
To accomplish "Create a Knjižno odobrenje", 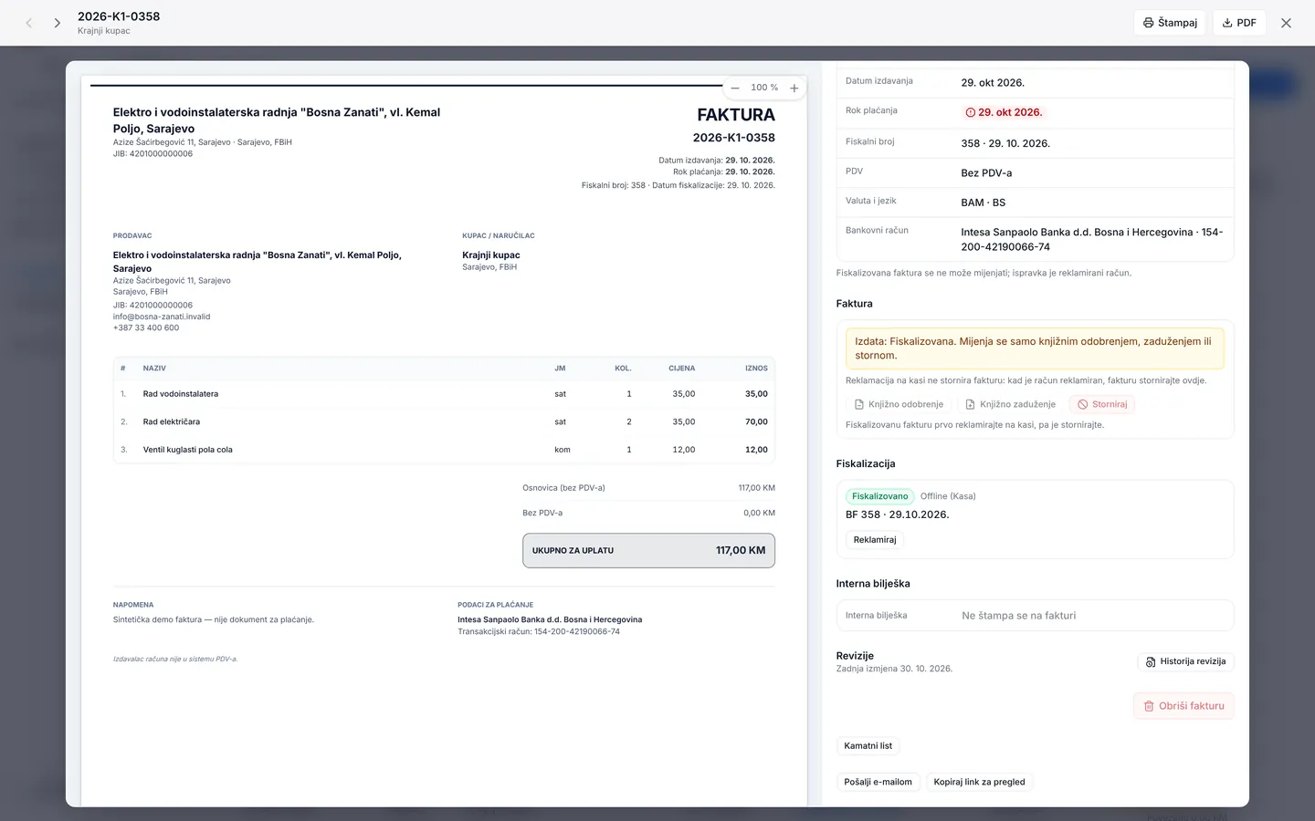I will (x=899, y=404).
